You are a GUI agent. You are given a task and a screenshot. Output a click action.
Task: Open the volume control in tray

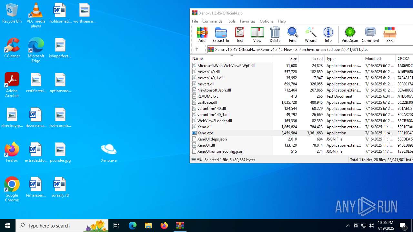point(371,226)
